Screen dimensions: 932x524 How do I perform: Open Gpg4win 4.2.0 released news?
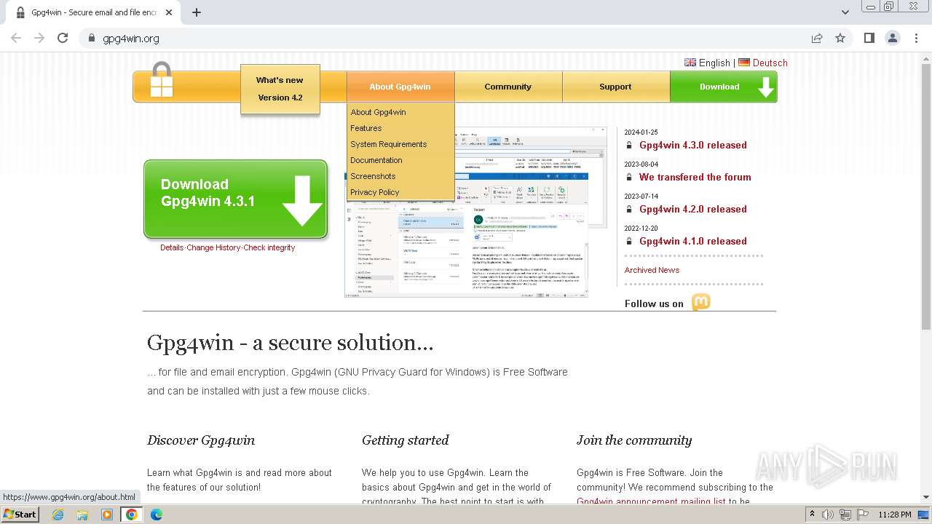pyautogui.click(x=693, y=209)
